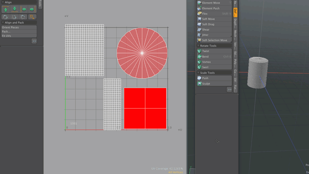Select the Bend tool
The image size is (309, 174).
[x=214, y=57]
